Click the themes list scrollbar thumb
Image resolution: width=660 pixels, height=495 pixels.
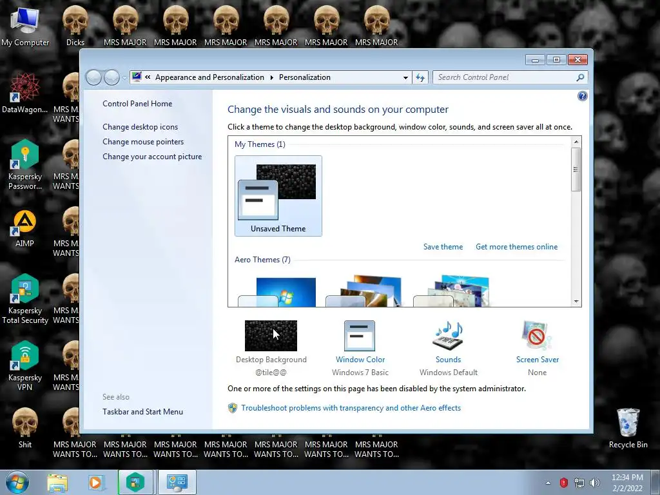(576, 170)
